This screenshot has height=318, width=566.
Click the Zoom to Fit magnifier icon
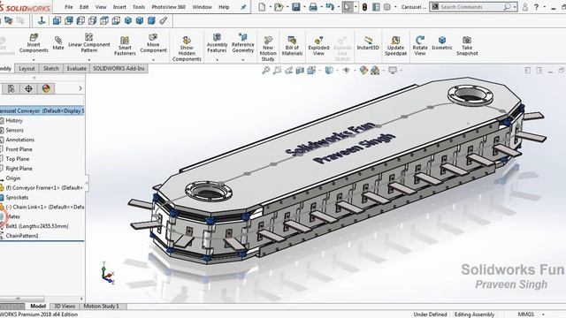click(x=265, y=71)
